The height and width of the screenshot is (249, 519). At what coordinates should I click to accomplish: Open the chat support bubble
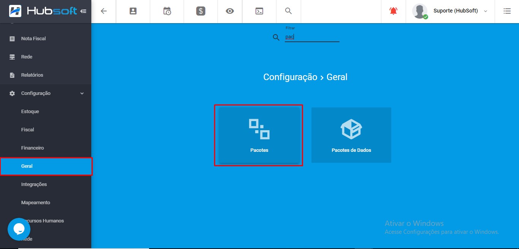(19, 229)
